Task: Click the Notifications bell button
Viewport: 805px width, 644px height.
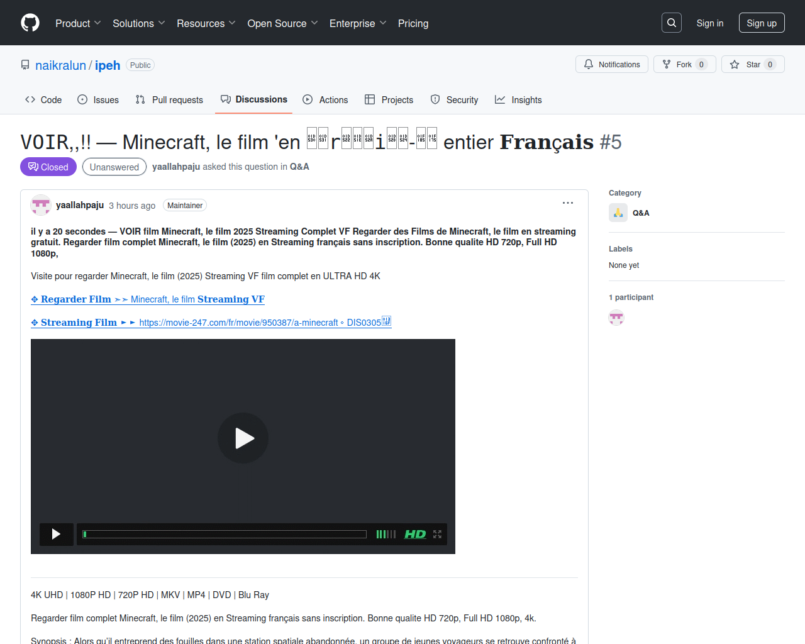Action: click(x=612, y=64)
